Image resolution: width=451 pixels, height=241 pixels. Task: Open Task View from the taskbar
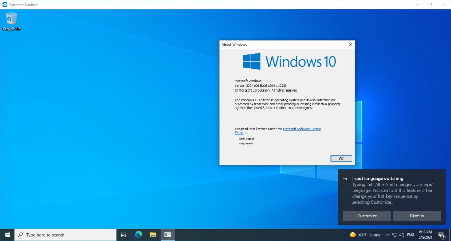click(x=123, y=235)
